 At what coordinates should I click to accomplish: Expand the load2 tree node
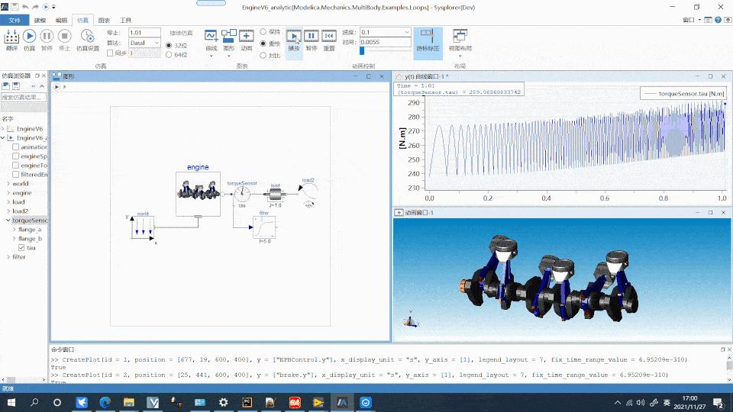(8, 211)
